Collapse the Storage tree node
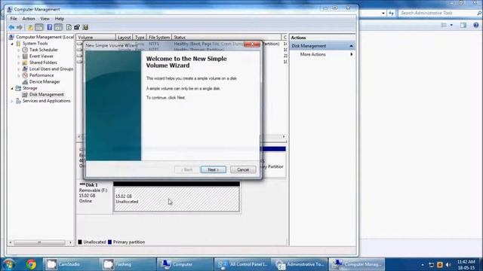This screenshot has height=271, width=483. (x=12, y=89)
